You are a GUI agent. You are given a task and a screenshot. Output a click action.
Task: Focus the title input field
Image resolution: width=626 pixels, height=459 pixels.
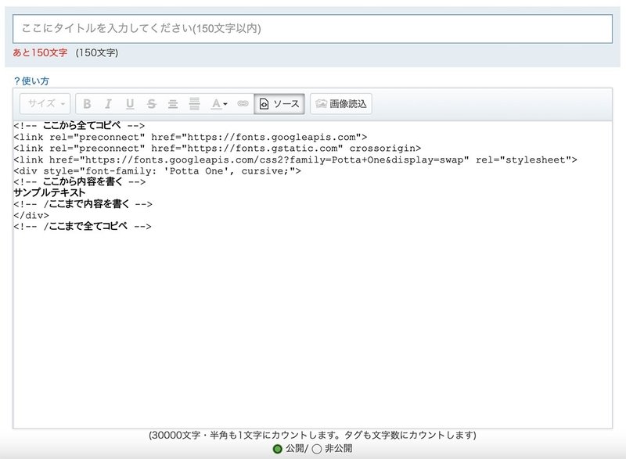pos(312,29)
